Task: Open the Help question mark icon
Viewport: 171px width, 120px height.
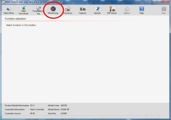Action: (142, 10)
